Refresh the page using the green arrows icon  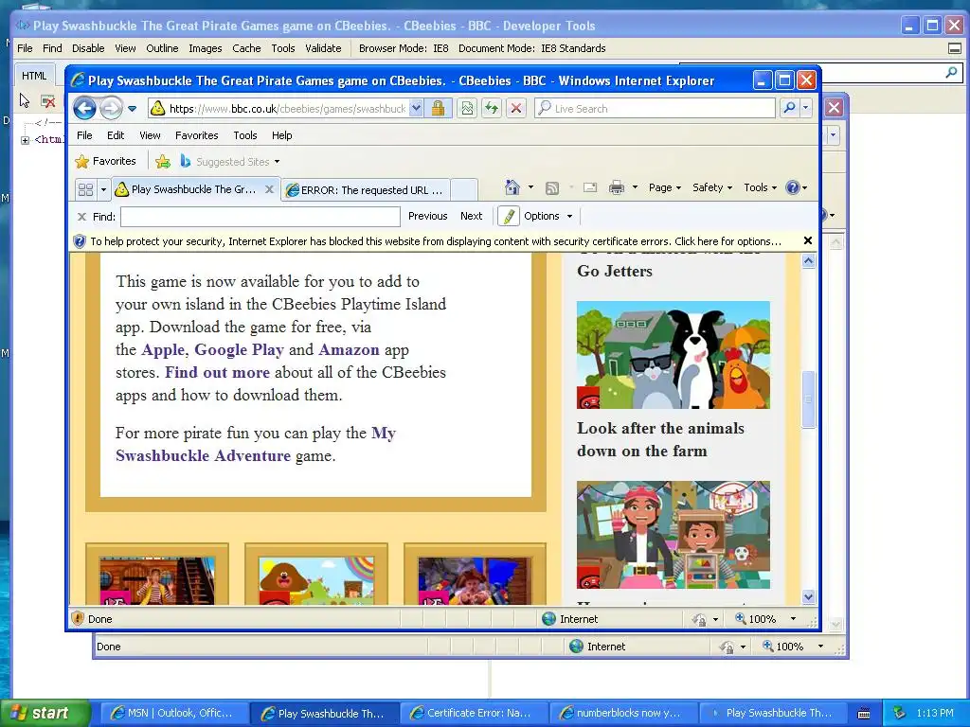point(492,108)
